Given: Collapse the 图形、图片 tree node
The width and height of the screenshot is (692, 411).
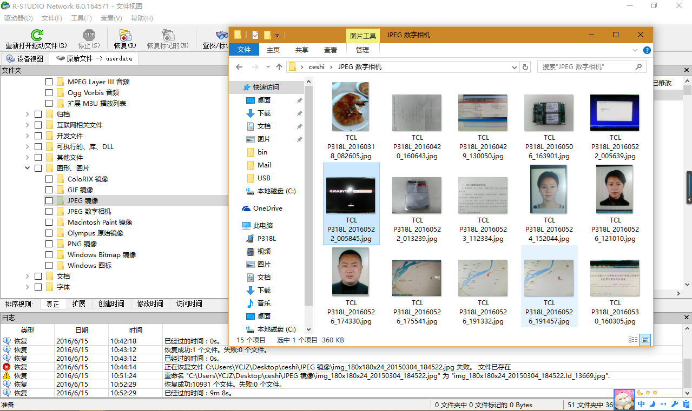Looking at the screenshot, I should pos(28,169).
